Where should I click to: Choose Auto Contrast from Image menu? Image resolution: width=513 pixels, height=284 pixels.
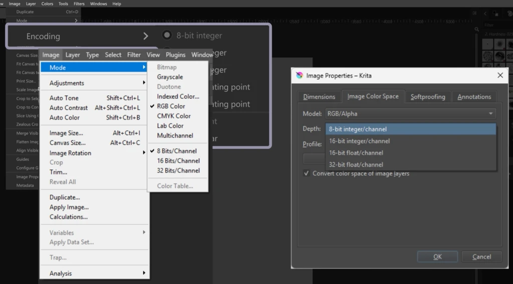pyautogui.click(x=95, y=108)
